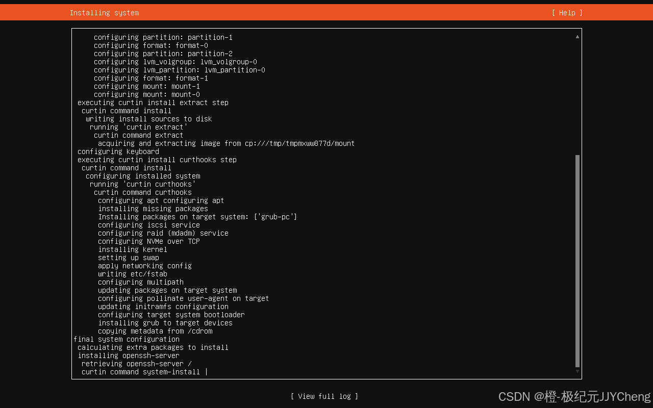Click the retrieving openssh-server line
The height and width of the screenshot is (408, 653).
pos(137,364)
